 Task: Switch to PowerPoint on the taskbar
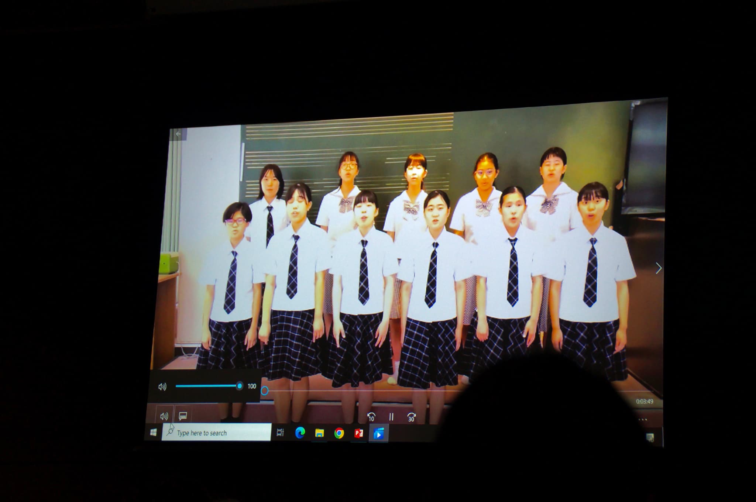click(x=358, y=433)
